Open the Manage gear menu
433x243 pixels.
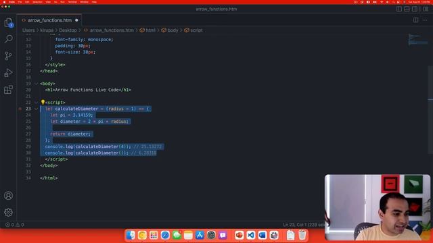point(8,212)
